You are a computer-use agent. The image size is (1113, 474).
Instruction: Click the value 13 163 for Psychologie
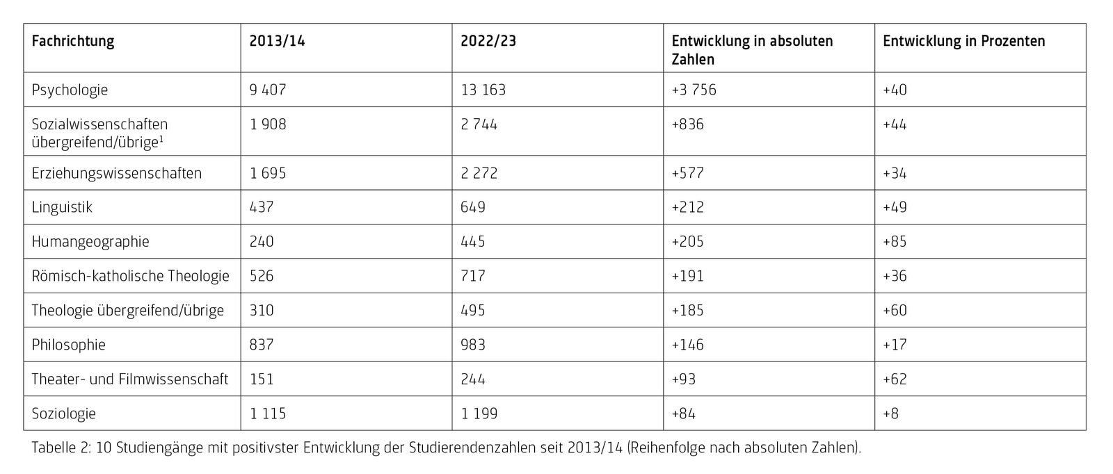pos(483,90)
